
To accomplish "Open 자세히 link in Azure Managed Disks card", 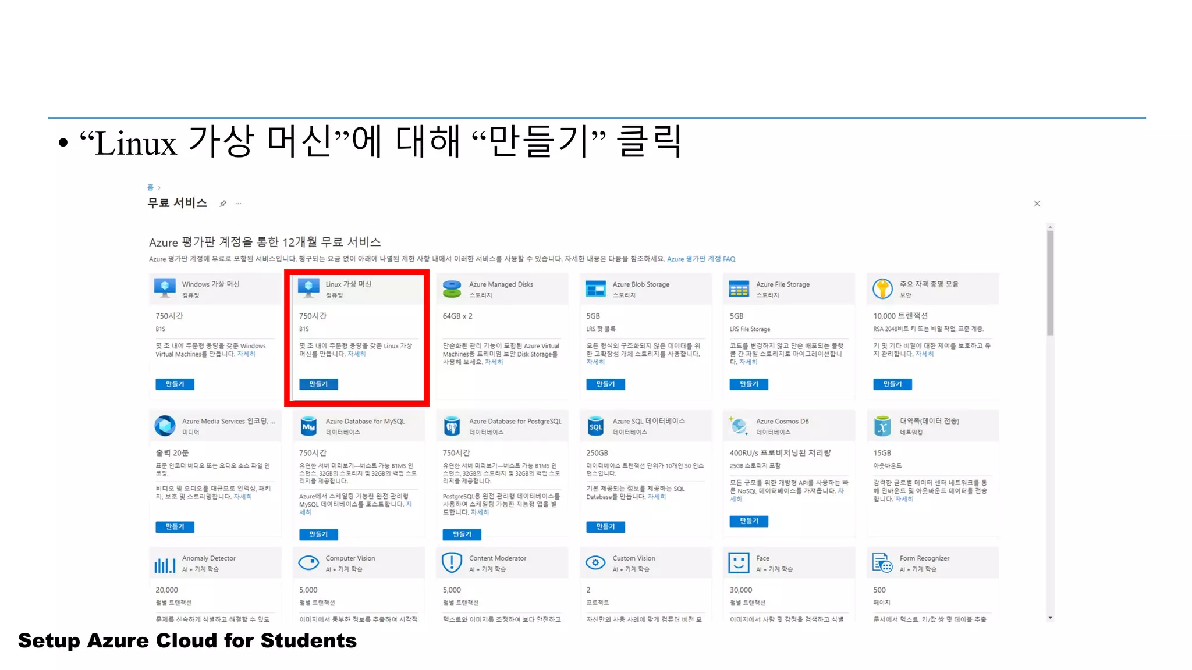I will coord(494,362).
